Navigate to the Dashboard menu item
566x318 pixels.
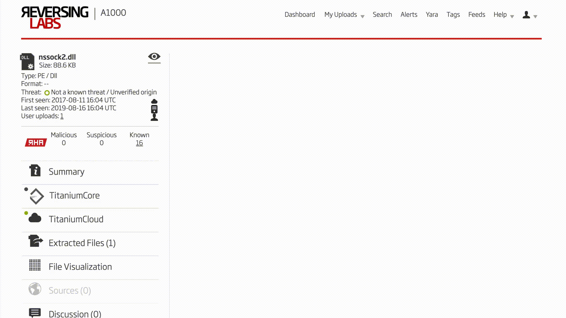[x=300, y=14]
